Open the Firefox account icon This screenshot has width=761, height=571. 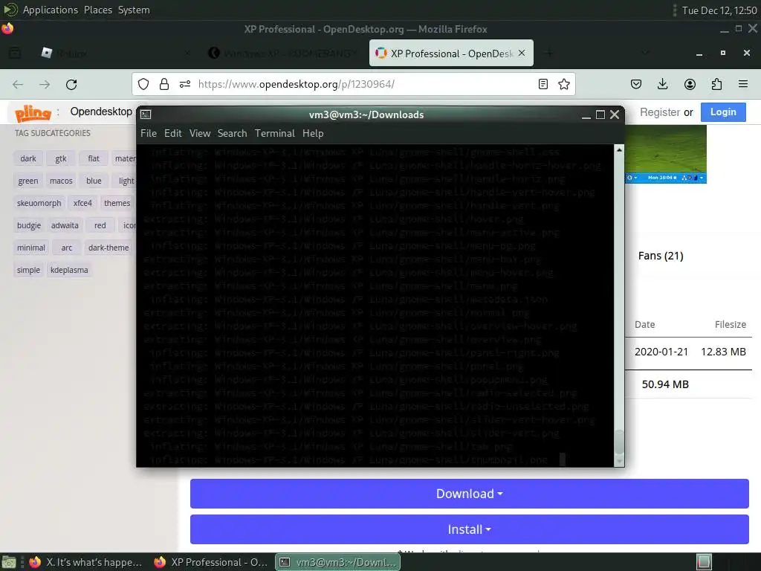[690, 84]
